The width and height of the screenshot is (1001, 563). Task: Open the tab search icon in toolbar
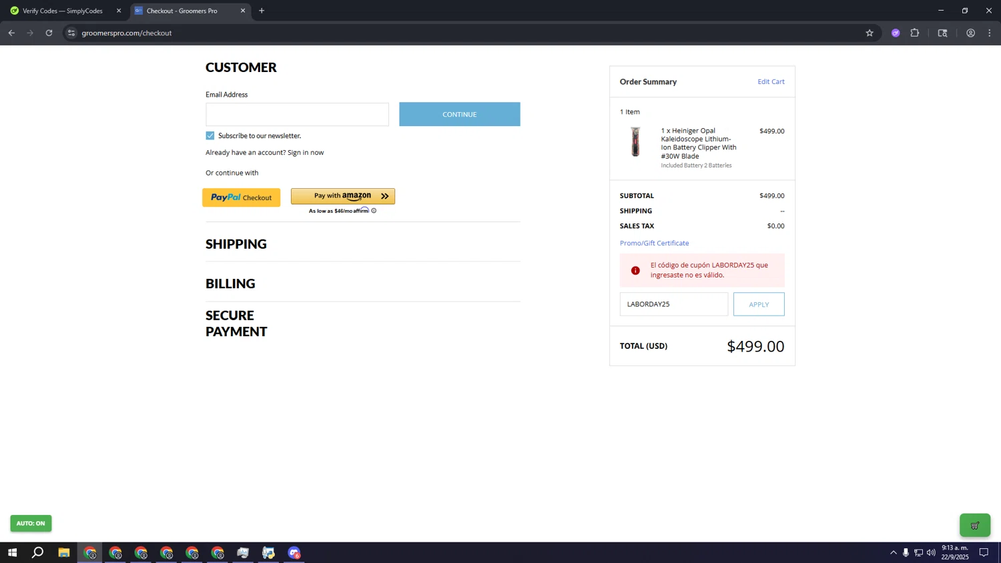click(942, 33)
